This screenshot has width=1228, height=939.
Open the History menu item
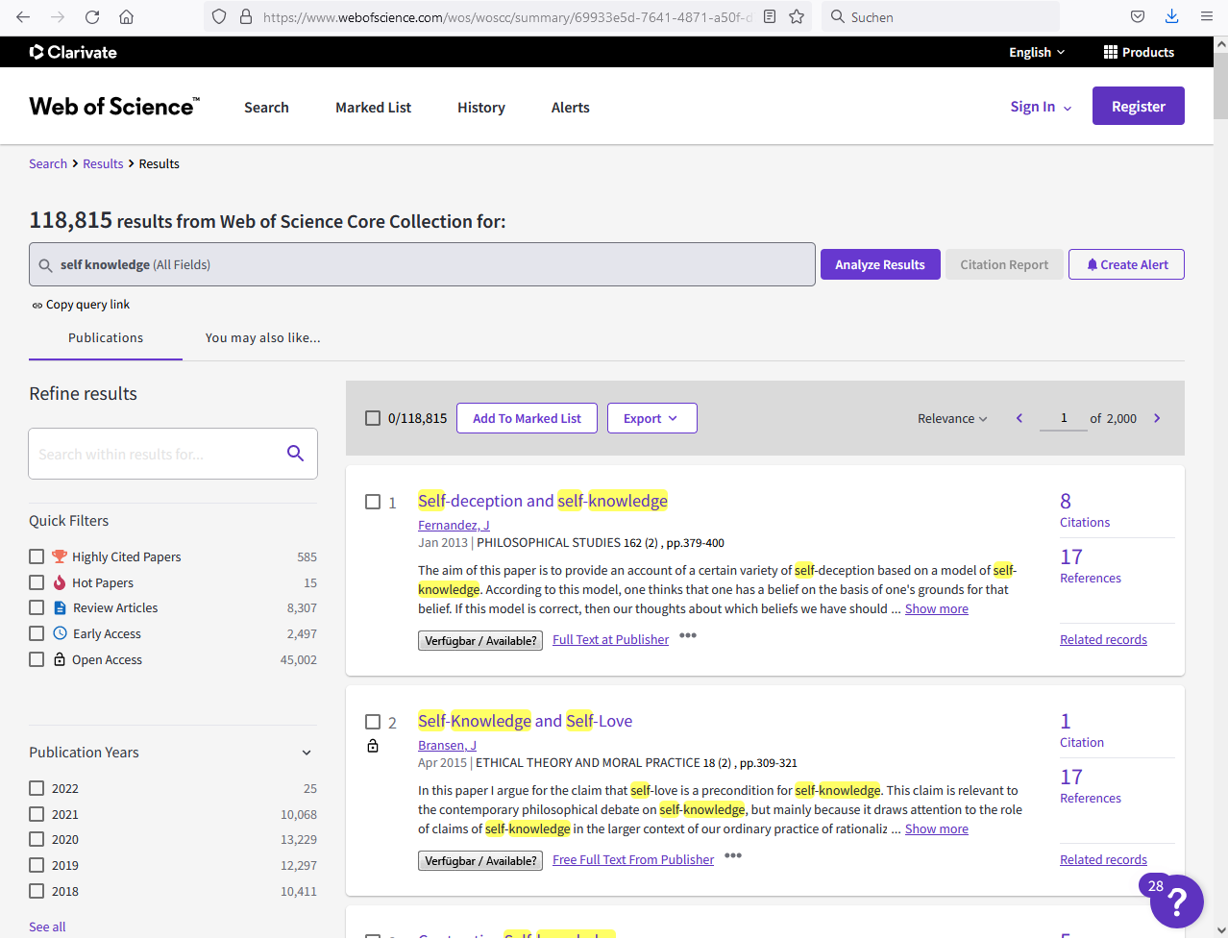(x=481, y=108)
